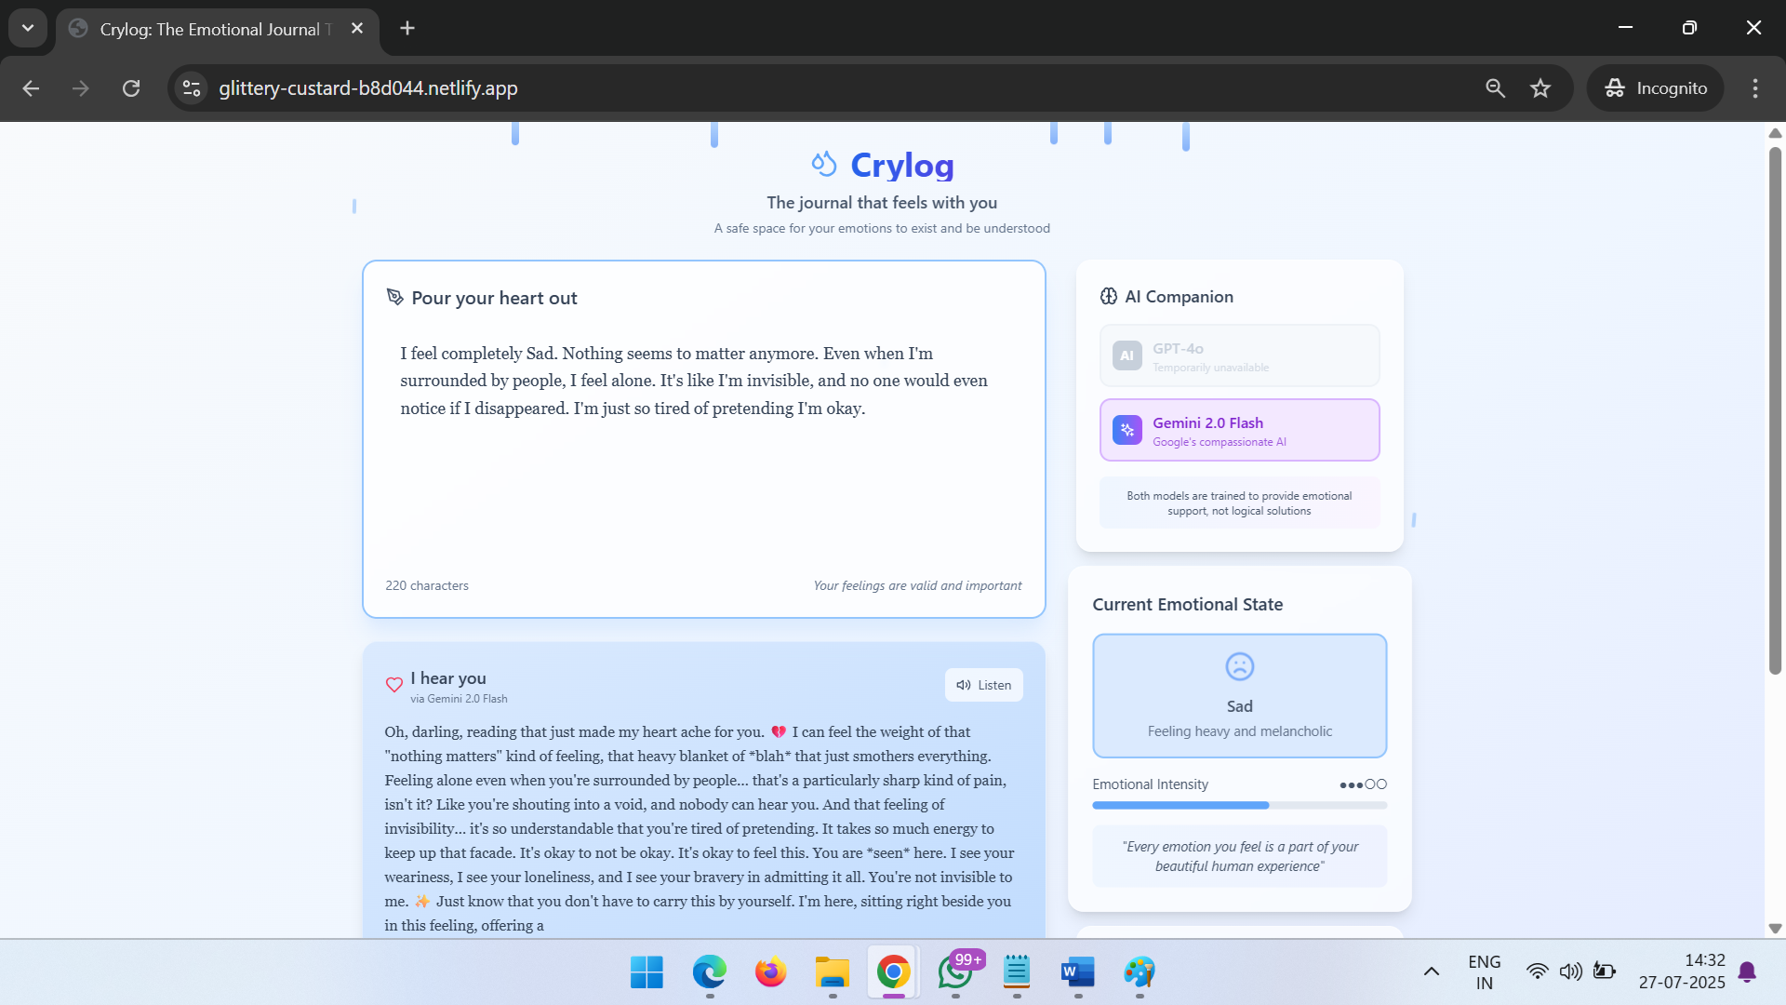Open a new browser tab
The width and height of the screenshot is (1786, 1005).
pos(407,29)
